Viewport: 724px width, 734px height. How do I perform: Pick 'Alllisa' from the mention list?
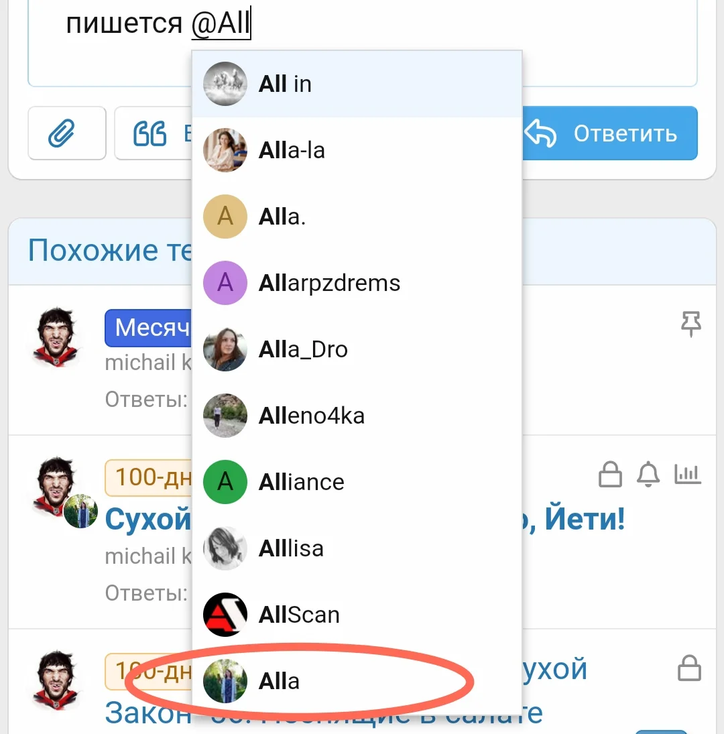(357, 548)
